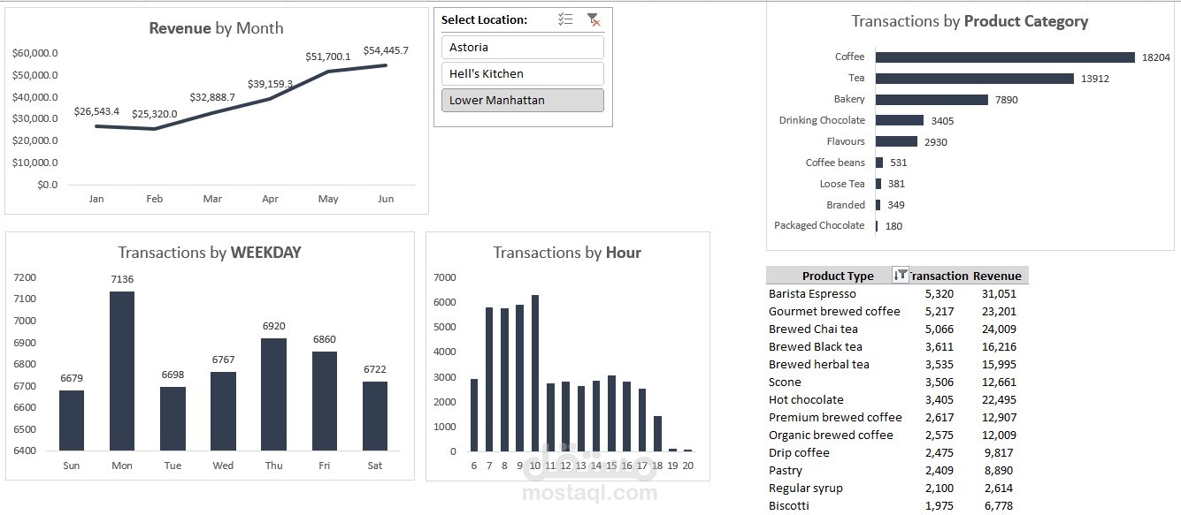Select the Lower Manhattan location

tap(523, 100)
